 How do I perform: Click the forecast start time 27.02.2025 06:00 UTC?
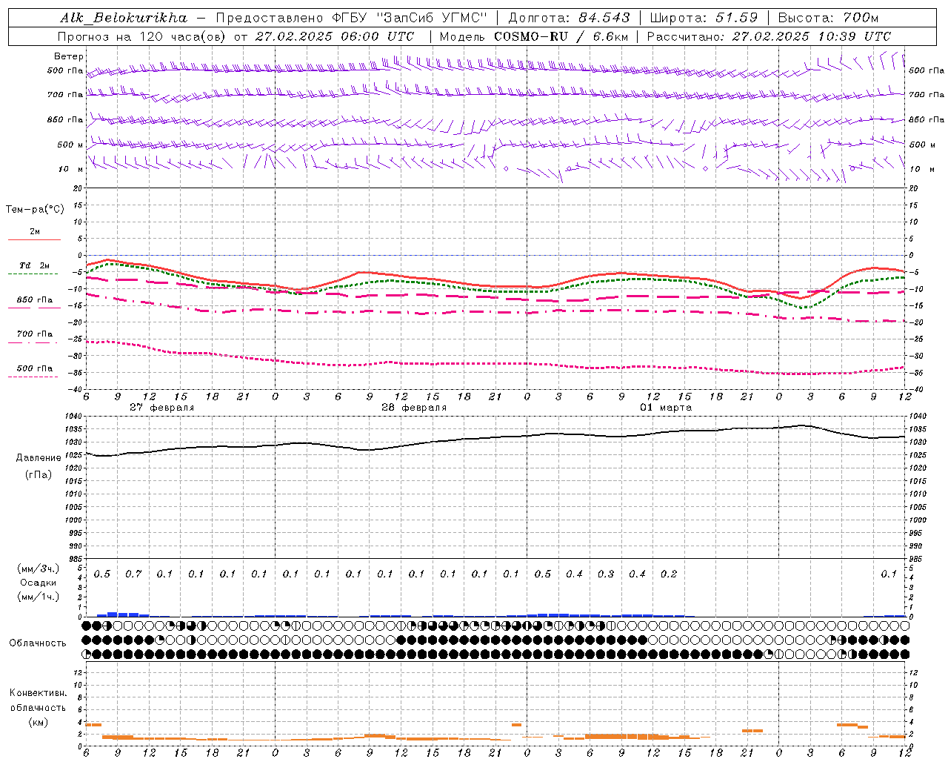click(335, 36)
